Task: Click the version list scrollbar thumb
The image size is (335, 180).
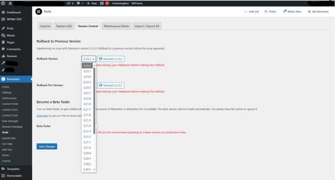Action: (x=94, y=100)
